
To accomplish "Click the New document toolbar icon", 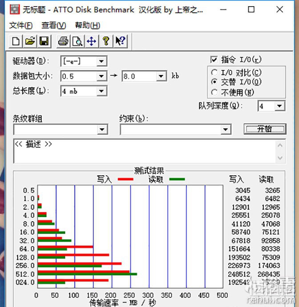I will (x=16, y=41).
